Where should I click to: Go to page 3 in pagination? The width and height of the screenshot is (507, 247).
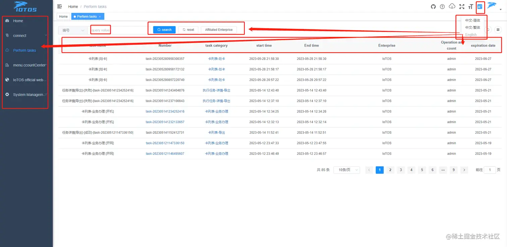(401, 170)
